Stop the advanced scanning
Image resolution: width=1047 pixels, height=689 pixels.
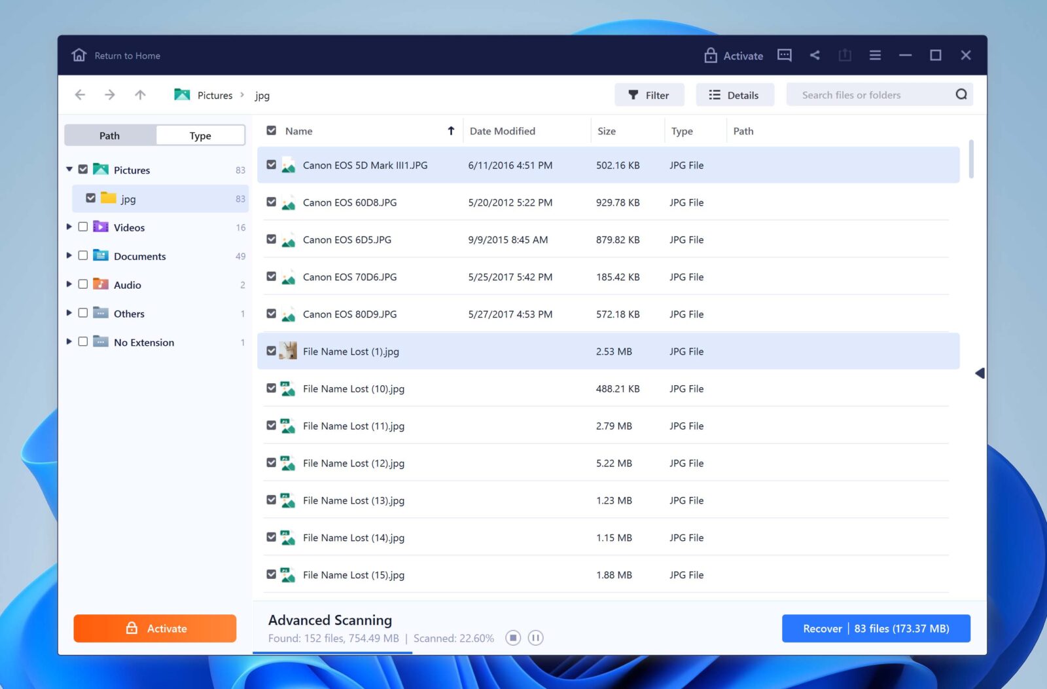pos(513,638)
